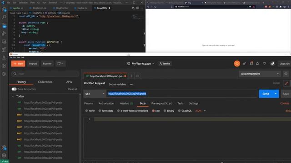Open the Search view in VS Code
Image resolution: width=291 pixels, height=163 pixels.
pyautogui.click(x=4, y=17)
